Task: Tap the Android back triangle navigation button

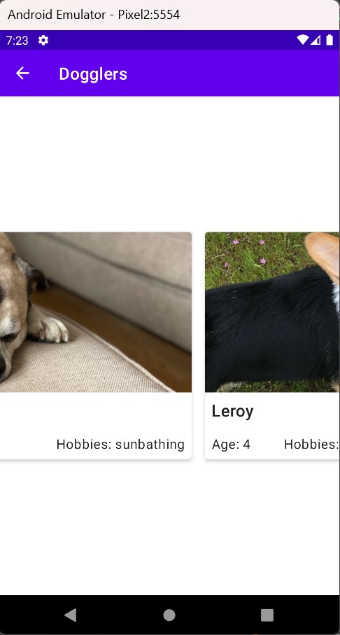Action: [x=71, y=615]
